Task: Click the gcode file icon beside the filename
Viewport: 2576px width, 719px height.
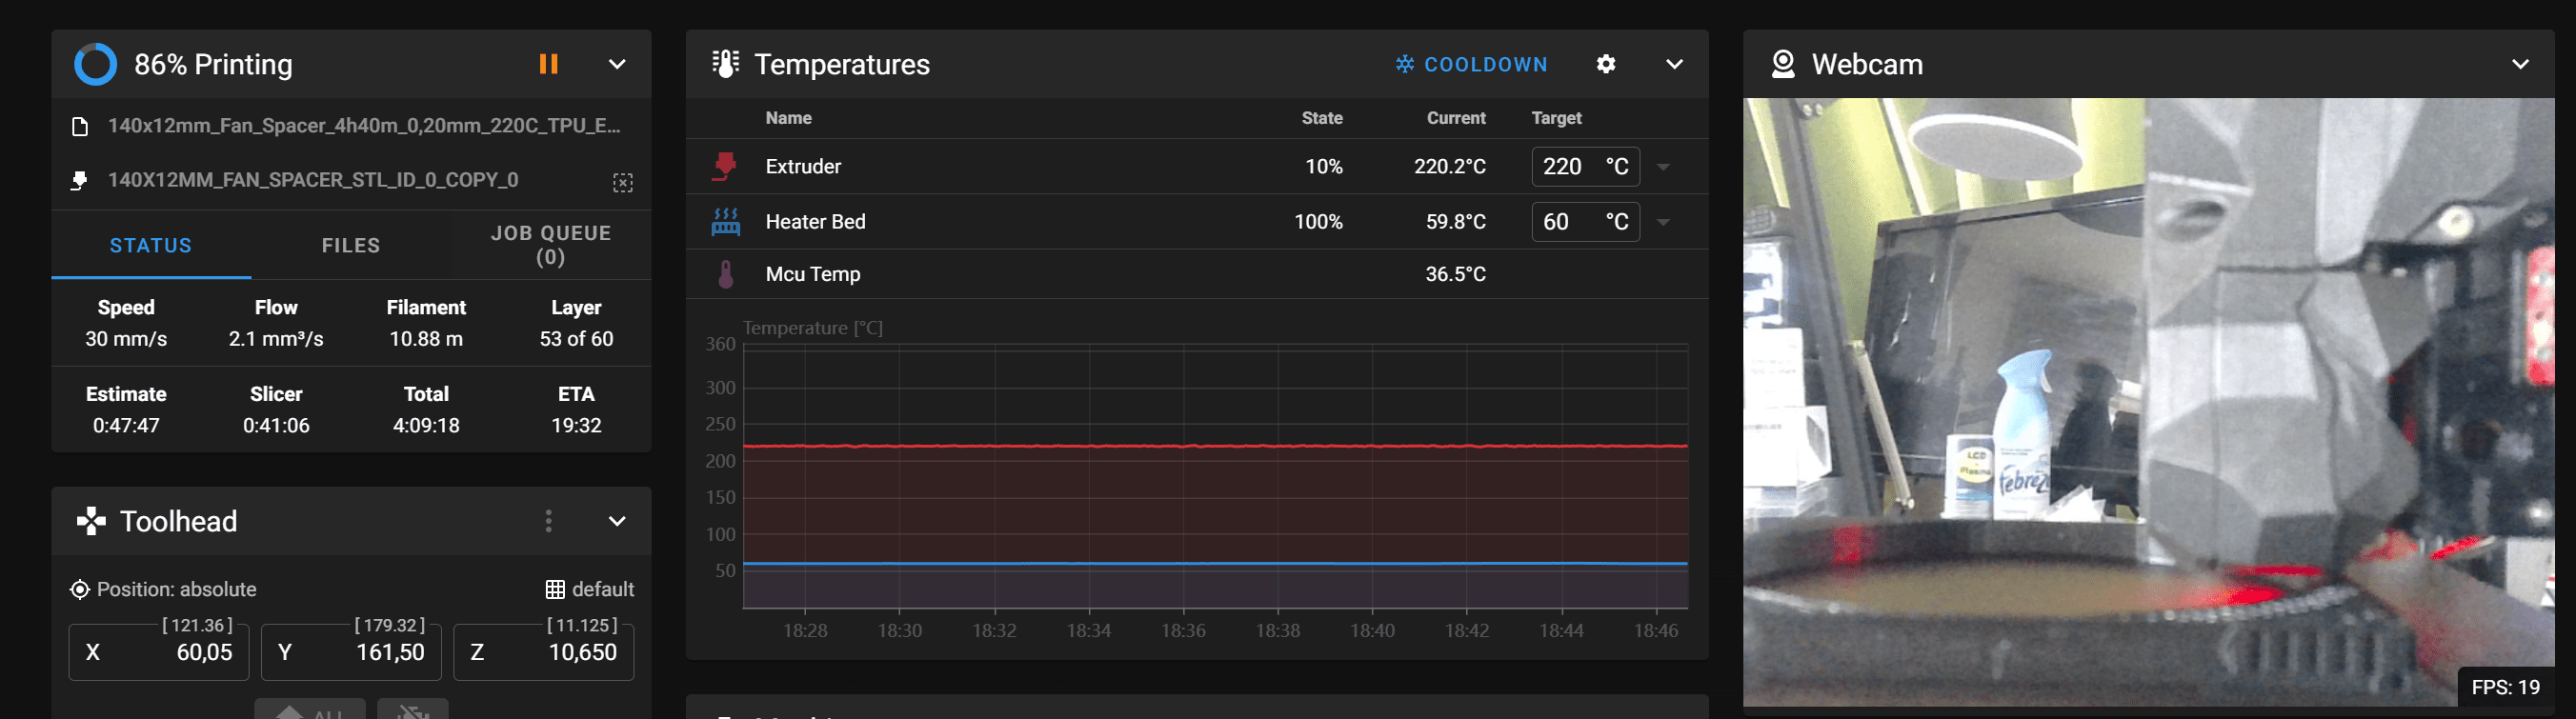Action: [80, 127]
